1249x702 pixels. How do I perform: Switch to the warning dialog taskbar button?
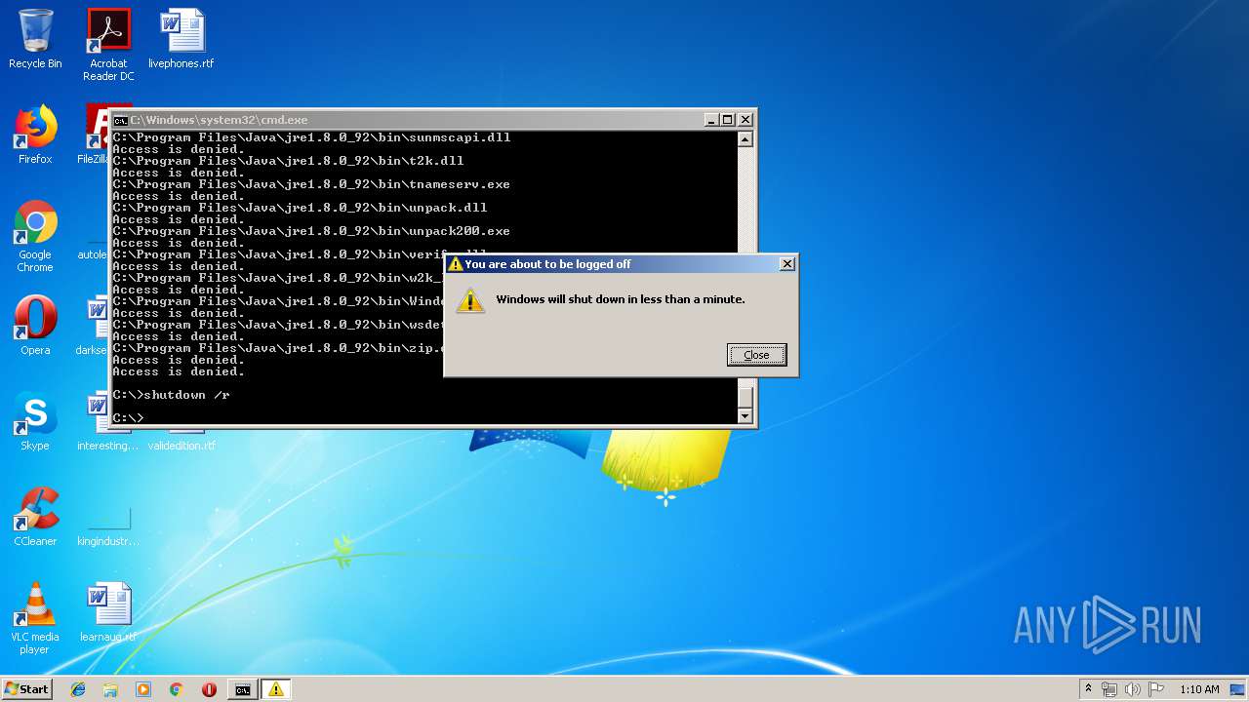tap(276, 689)
